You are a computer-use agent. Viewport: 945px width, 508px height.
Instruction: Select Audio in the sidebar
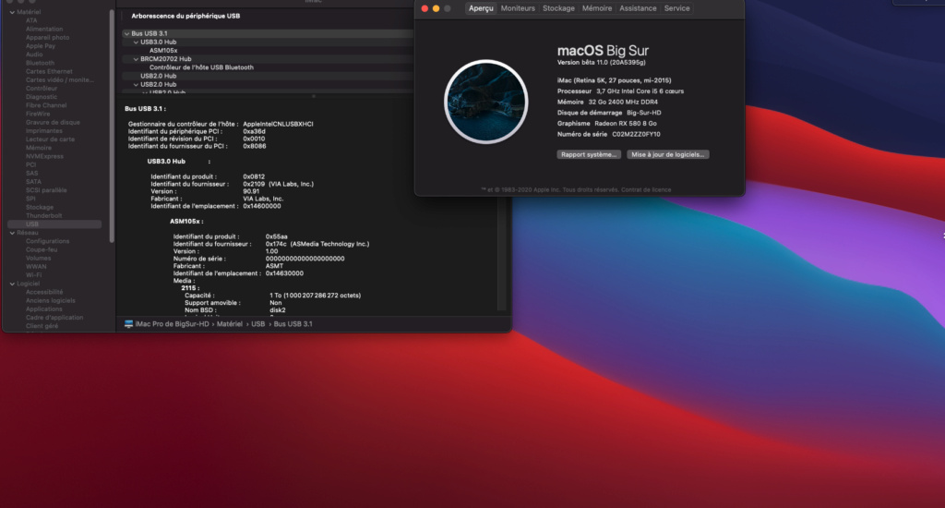34,54
